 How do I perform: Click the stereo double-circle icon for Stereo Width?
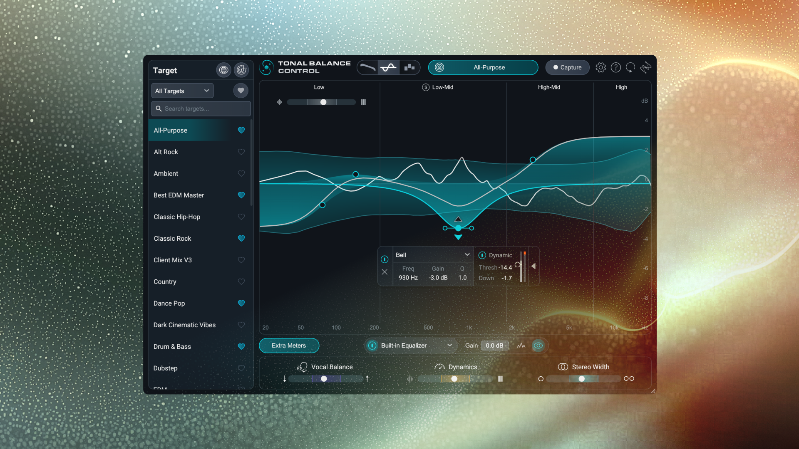[629, 379]
